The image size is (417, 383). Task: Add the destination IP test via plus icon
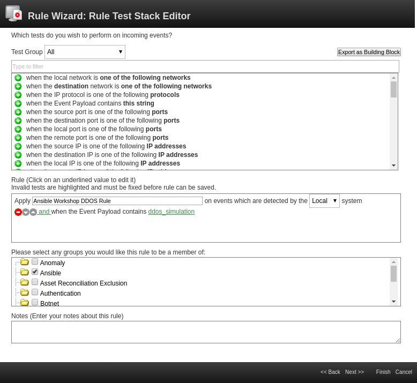18,155
